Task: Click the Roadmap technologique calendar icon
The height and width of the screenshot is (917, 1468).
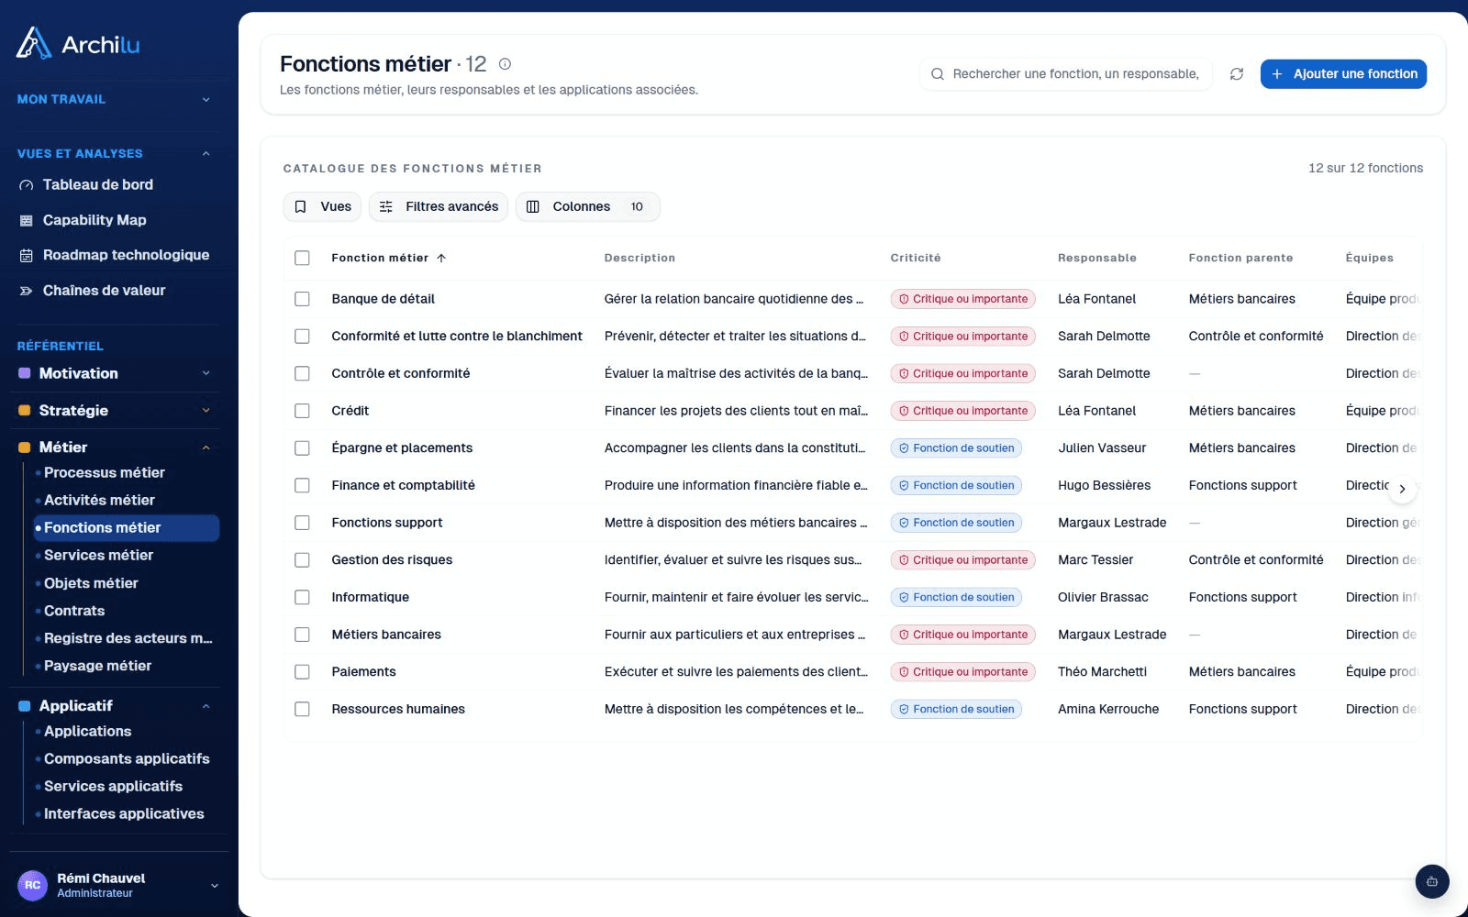Action: pos(27,256)
